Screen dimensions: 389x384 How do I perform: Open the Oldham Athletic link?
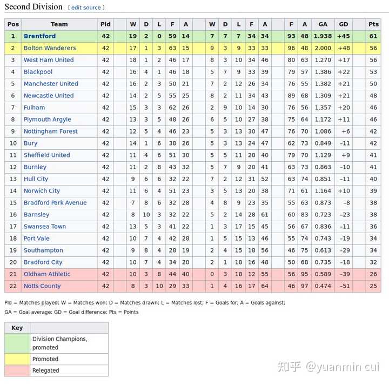pyautogui.click(x=47, y=274)
